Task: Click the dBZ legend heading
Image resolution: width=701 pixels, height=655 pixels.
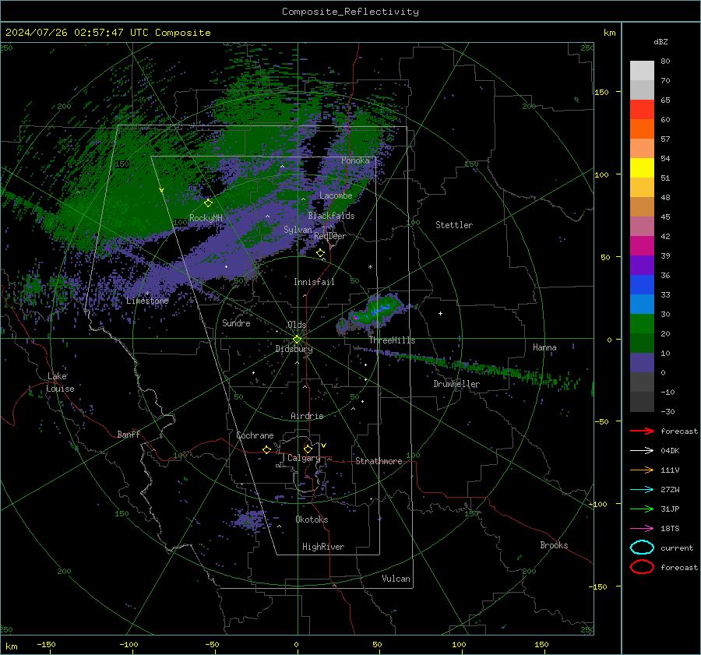Action: click(660, 41)
